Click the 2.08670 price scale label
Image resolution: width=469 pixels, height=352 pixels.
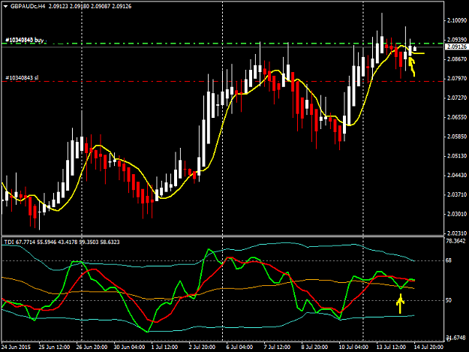click(456, 59)
